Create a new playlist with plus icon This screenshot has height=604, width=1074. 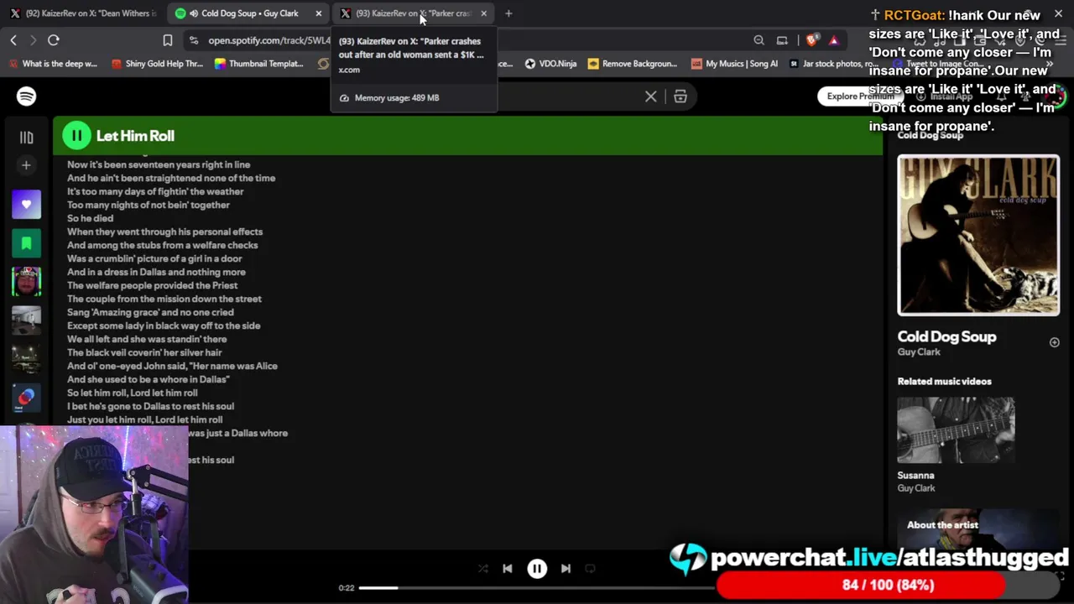(26, 165)
